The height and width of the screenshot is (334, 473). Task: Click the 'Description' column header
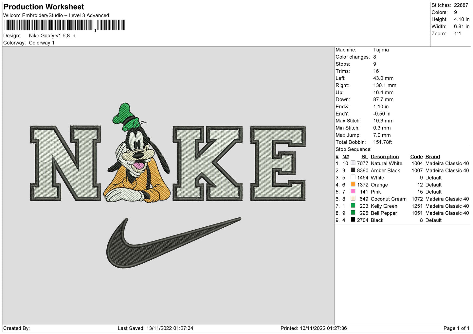pyautogui.click(x=385, y=157)
